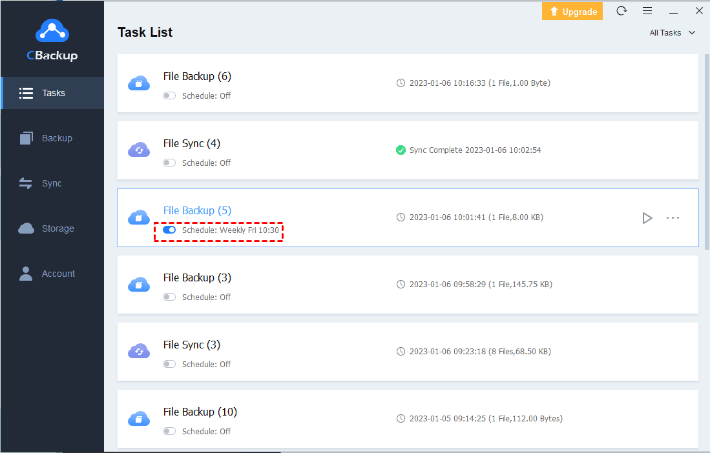Image resolution: width=710 pixels, height=453 pixels.
Task: Click the Task List heading
Action: pos(145,32)
